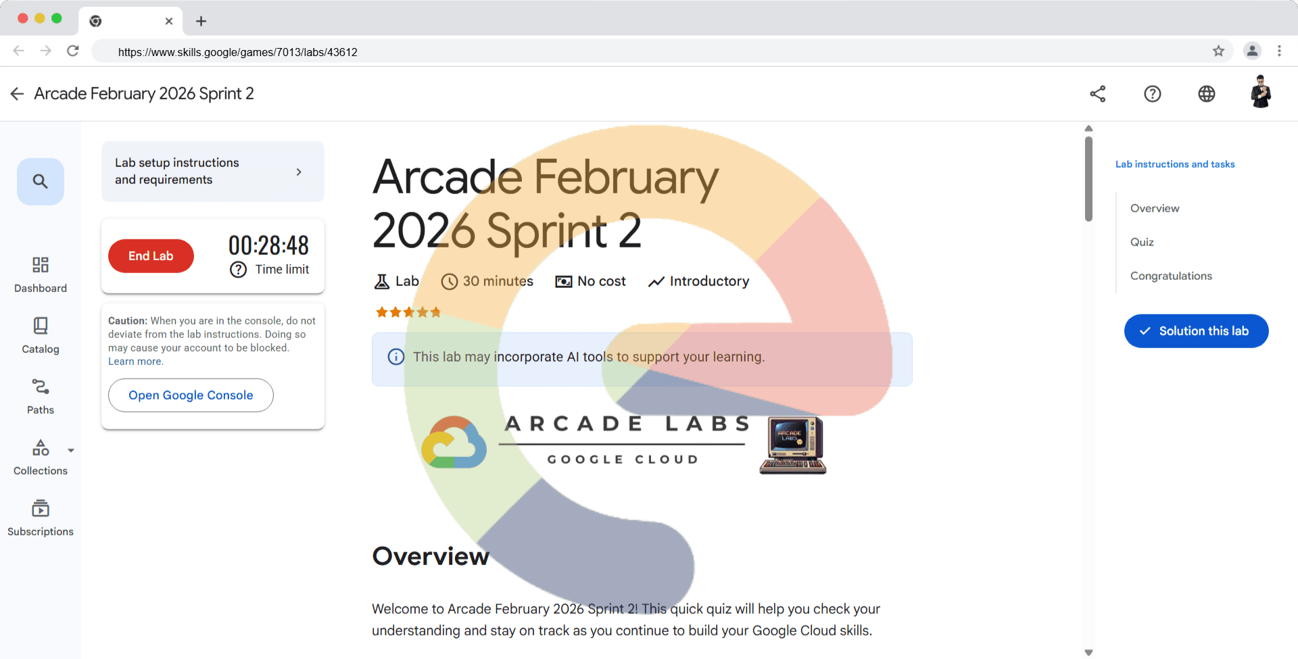Screen dimensions: 1298x659
Task: Click the Introductory level label
Action: (698, 281)
